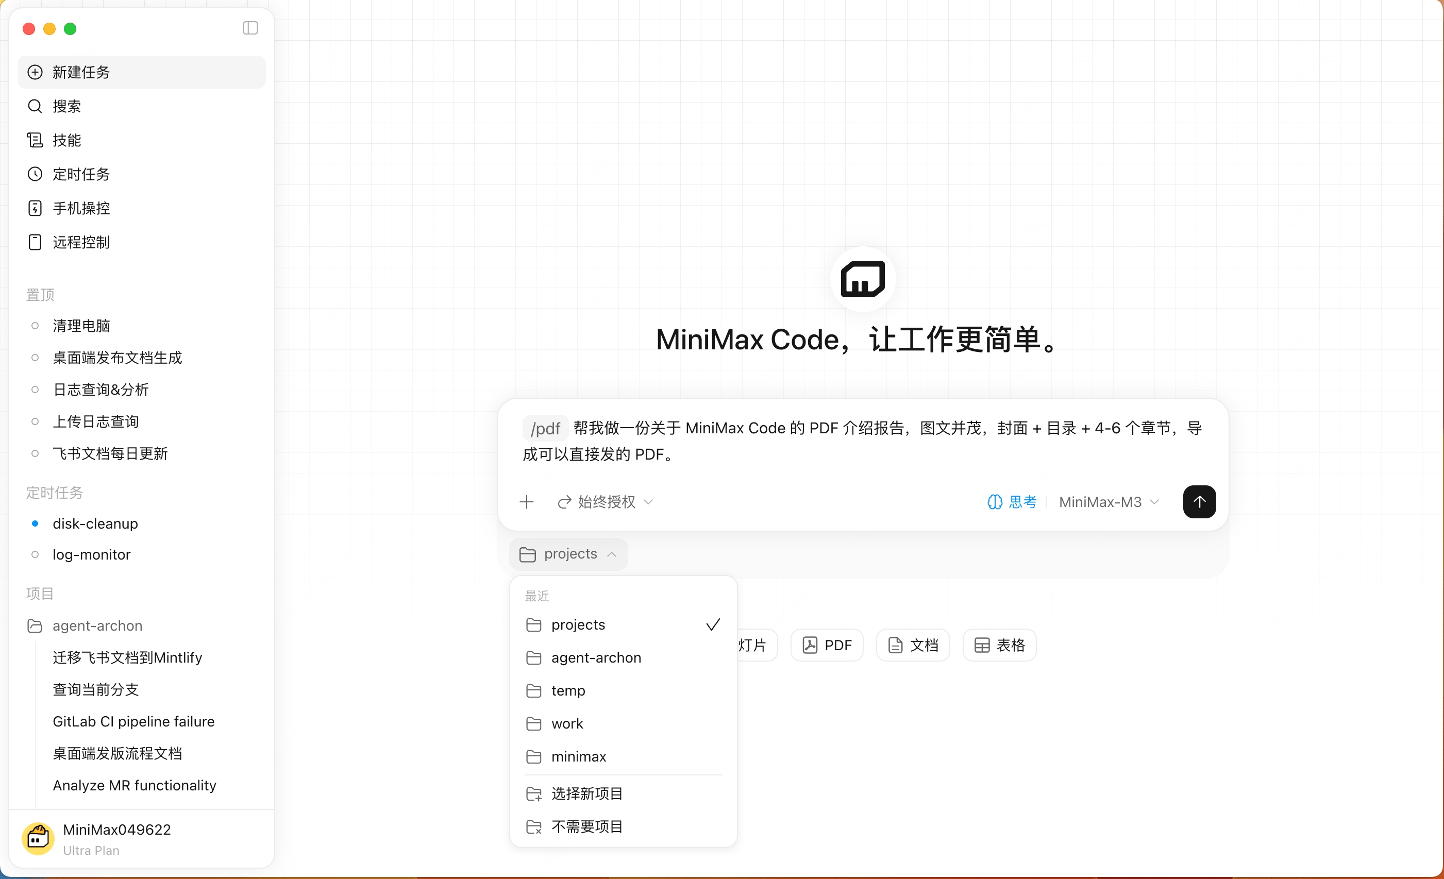Click the plus attachment icon in prompt box
Image resolution: width=1444 pixels, height=879 pixels.
[x=527, y=502]
